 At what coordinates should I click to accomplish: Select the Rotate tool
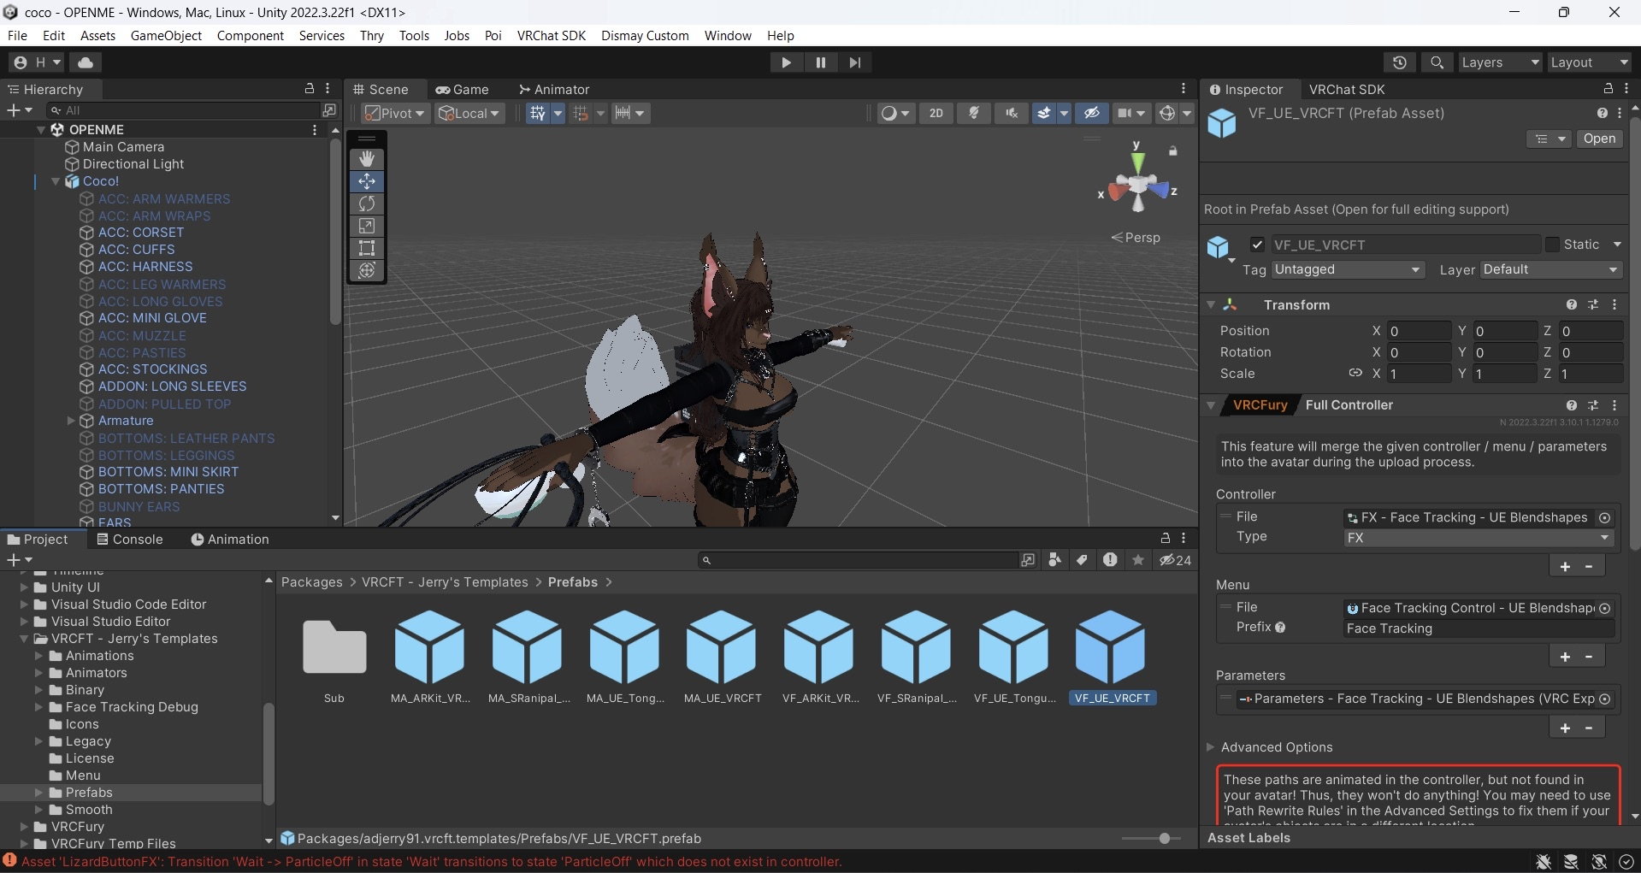click(x=367, y=204)
